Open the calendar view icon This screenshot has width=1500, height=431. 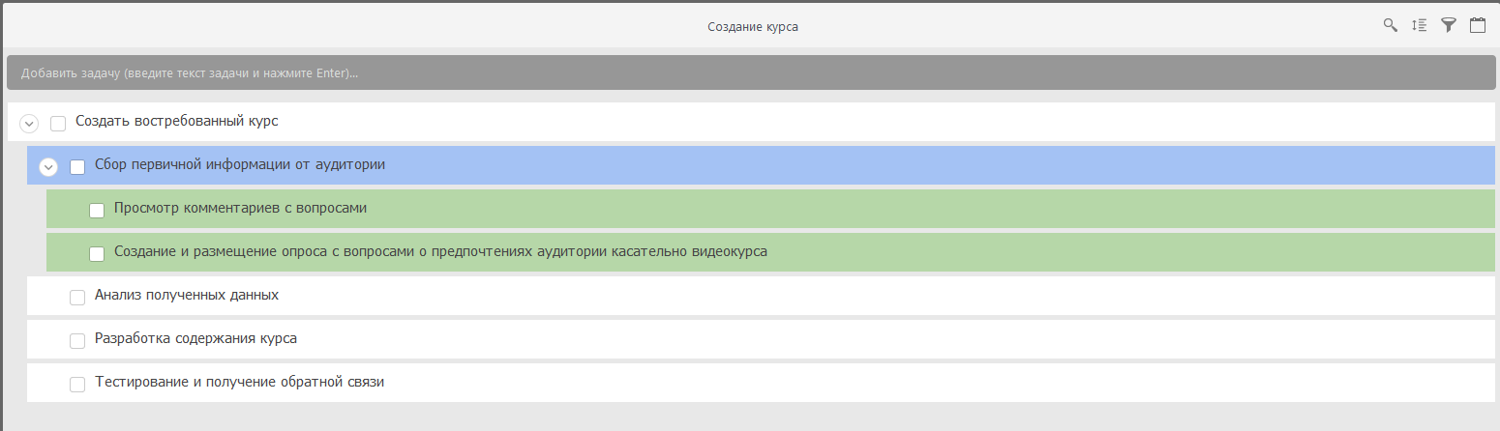click(1478, 25)
